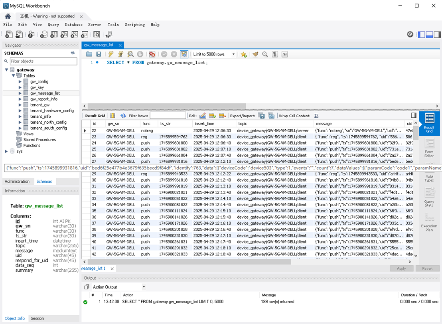Screen dimensions: 442x324
Task: Click the Stop execution hand icon
Action: [140, 54]
